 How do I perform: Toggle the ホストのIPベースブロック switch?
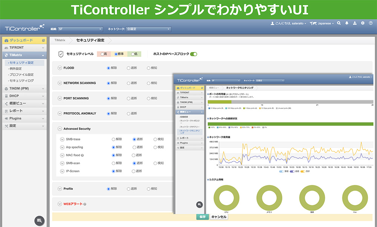(x=193, y=54)
